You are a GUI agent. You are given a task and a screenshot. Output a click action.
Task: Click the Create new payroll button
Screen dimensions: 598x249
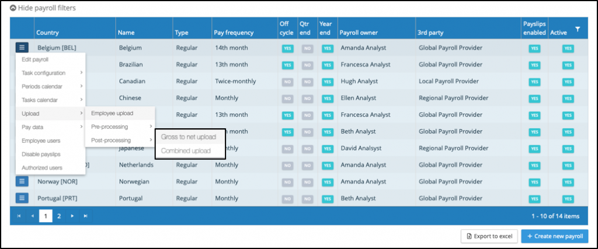click(554, 236)
